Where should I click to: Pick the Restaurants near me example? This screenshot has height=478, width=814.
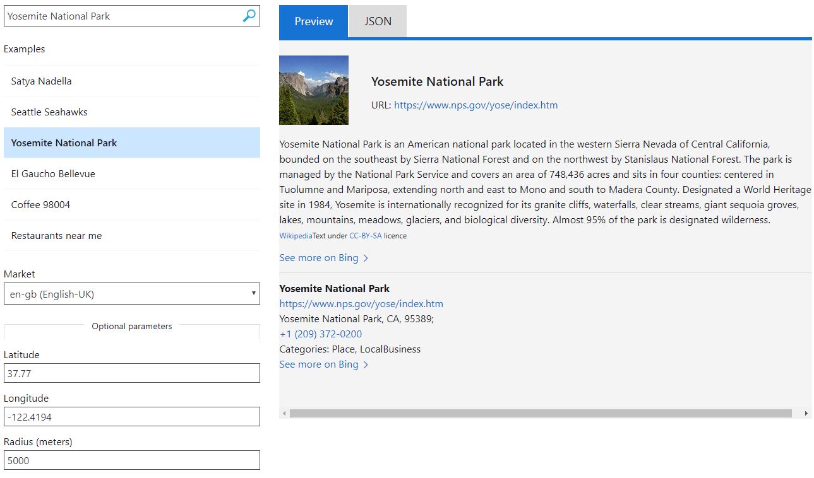(132, 235)
